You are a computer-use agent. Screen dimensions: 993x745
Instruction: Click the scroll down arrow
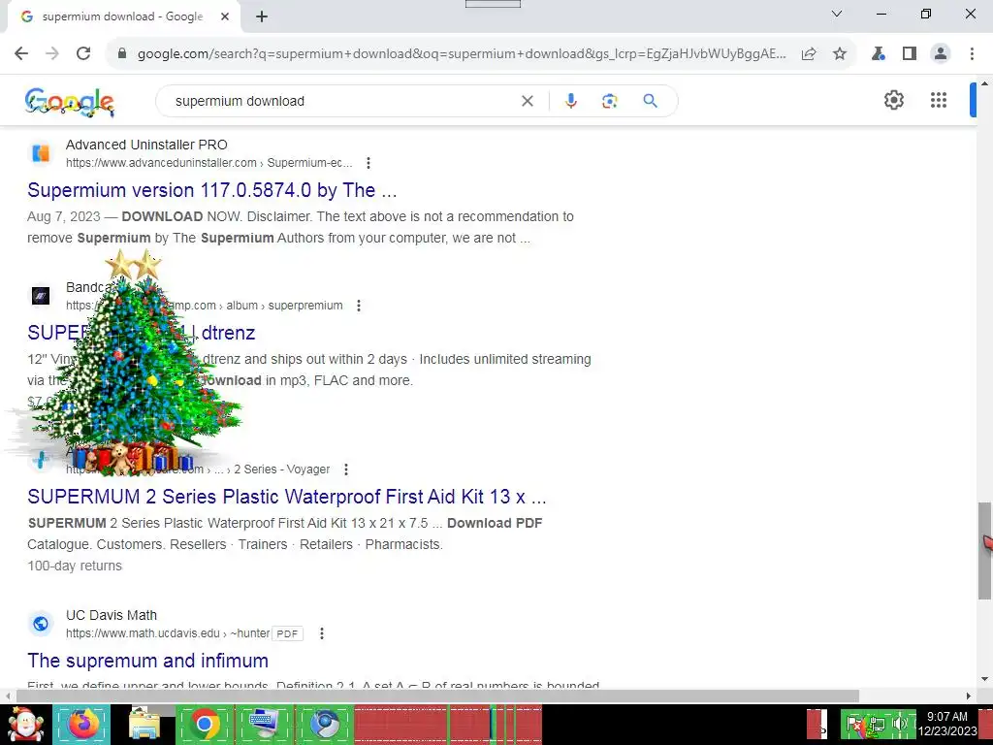coord(984,680)
